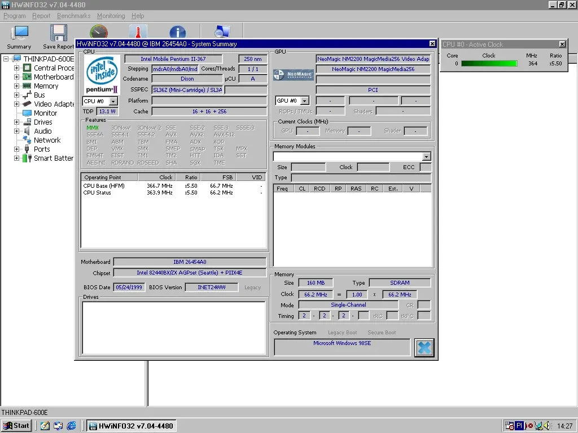The width and height of the screenshot is (578, 433).
Task: Click the 13.1 W TDP value
Action: [x=107, y=111]
